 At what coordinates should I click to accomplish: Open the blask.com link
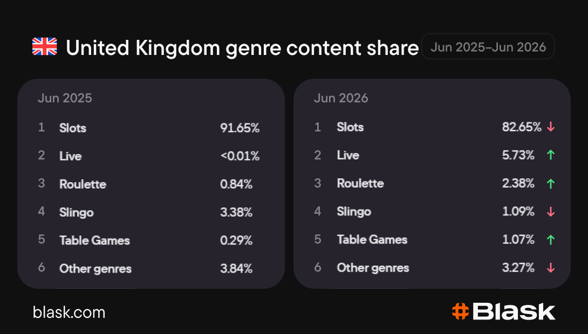(x=69, y=312)
